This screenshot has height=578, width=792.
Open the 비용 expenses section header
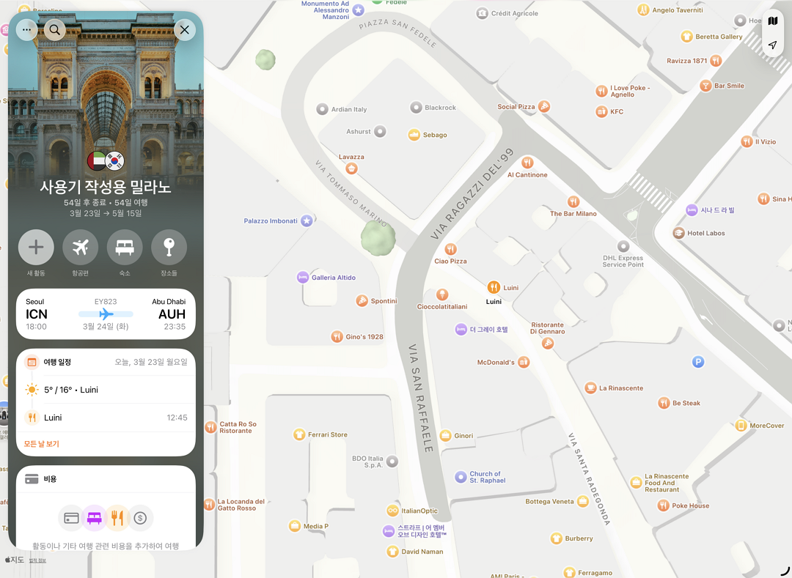click(x=106, y=478)
